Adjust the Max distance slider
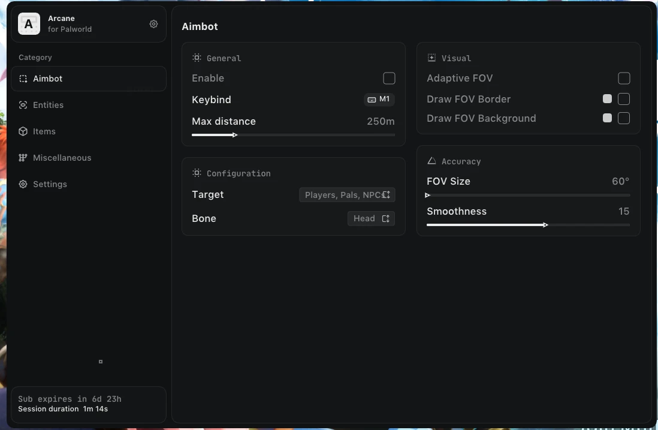This screenshot has height=430, width=658. 293,135
